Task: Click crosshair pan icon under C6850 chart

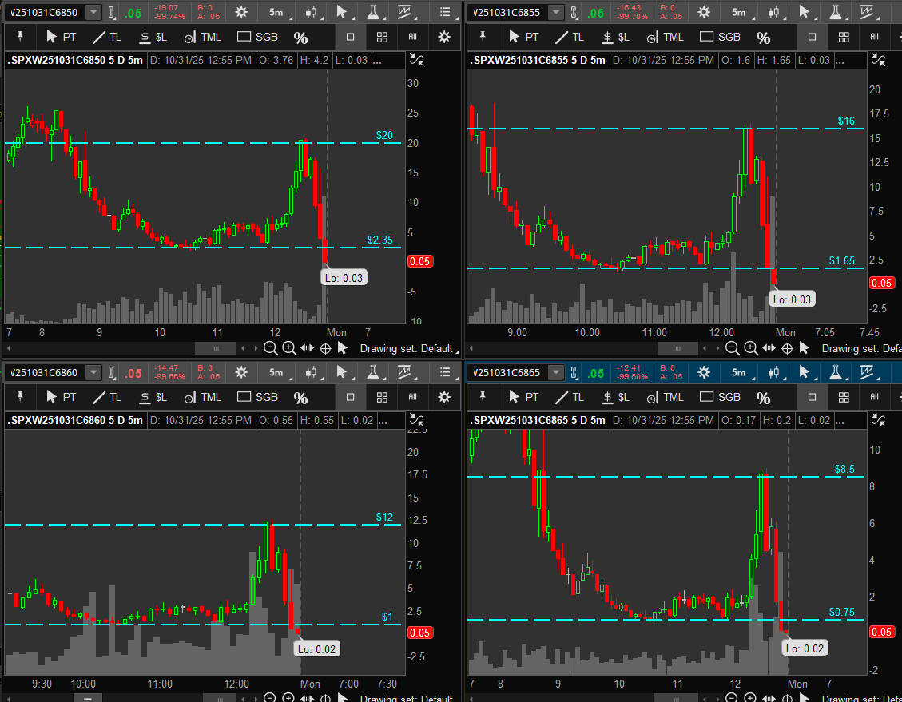Action: click(325, 348)
